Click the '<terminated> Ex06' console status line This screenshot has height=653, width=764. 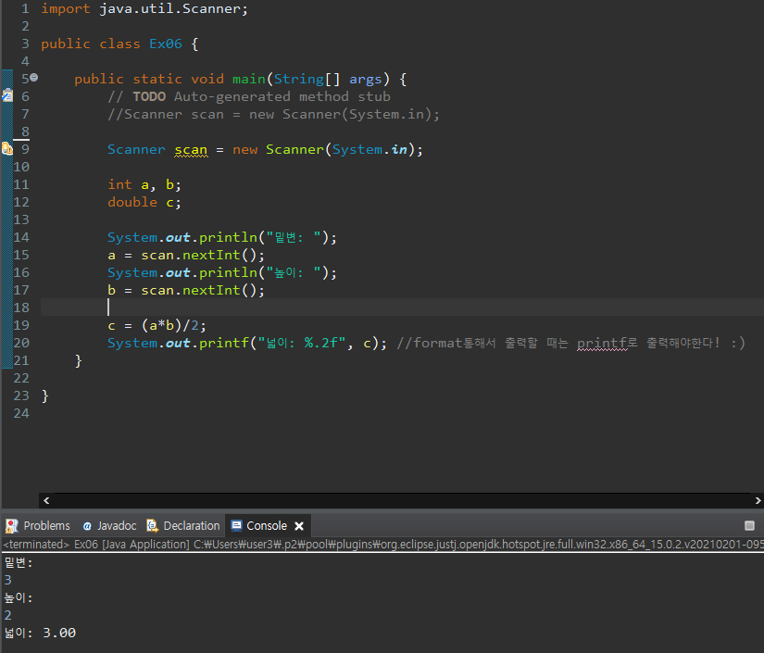point(383,545)
